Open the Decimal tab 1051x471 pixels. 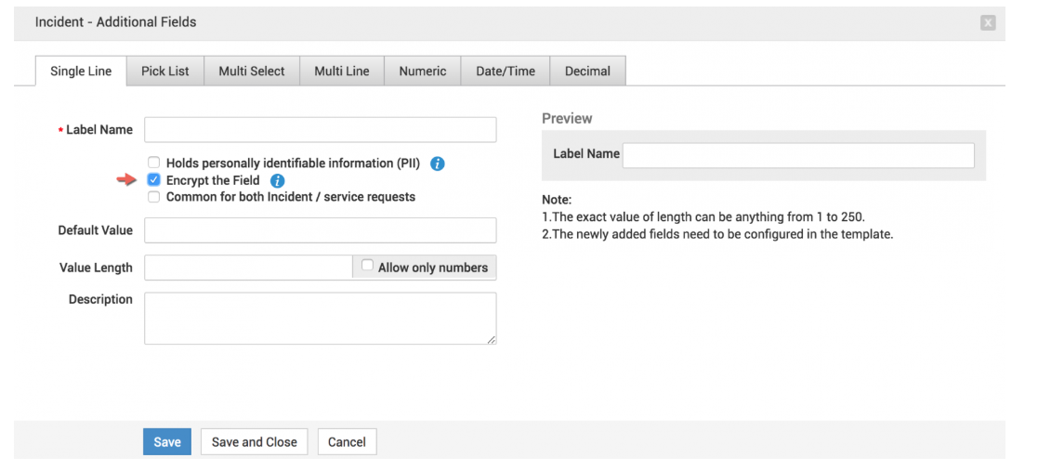coord(587,71)
